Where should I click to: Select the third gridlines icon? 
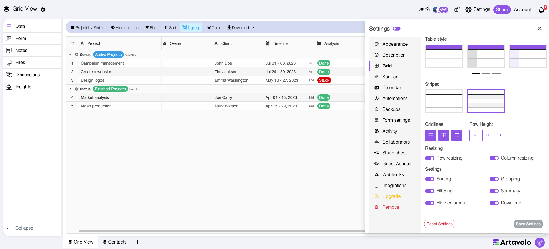457,135
